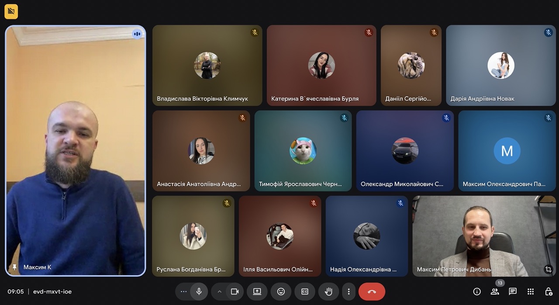This screenshot has width=559, height=305.
Task: Toggle the microphone mute button
Action: pyautogui.click(x=199, y=291)
